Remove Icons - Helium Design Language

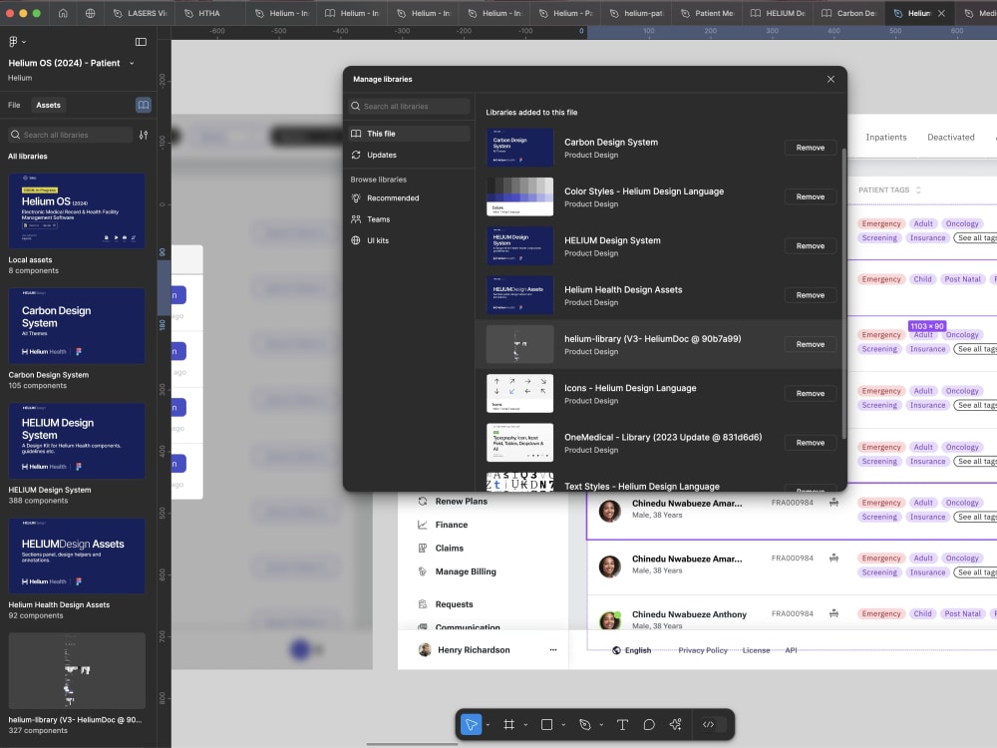(810, 394)
